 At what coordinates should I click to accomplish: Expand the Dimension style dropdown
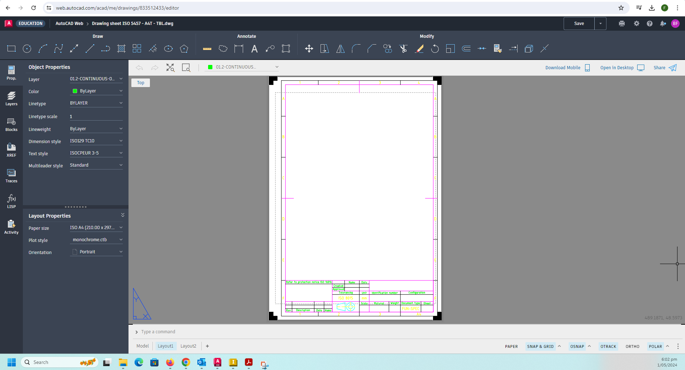(x=96, y=141)
